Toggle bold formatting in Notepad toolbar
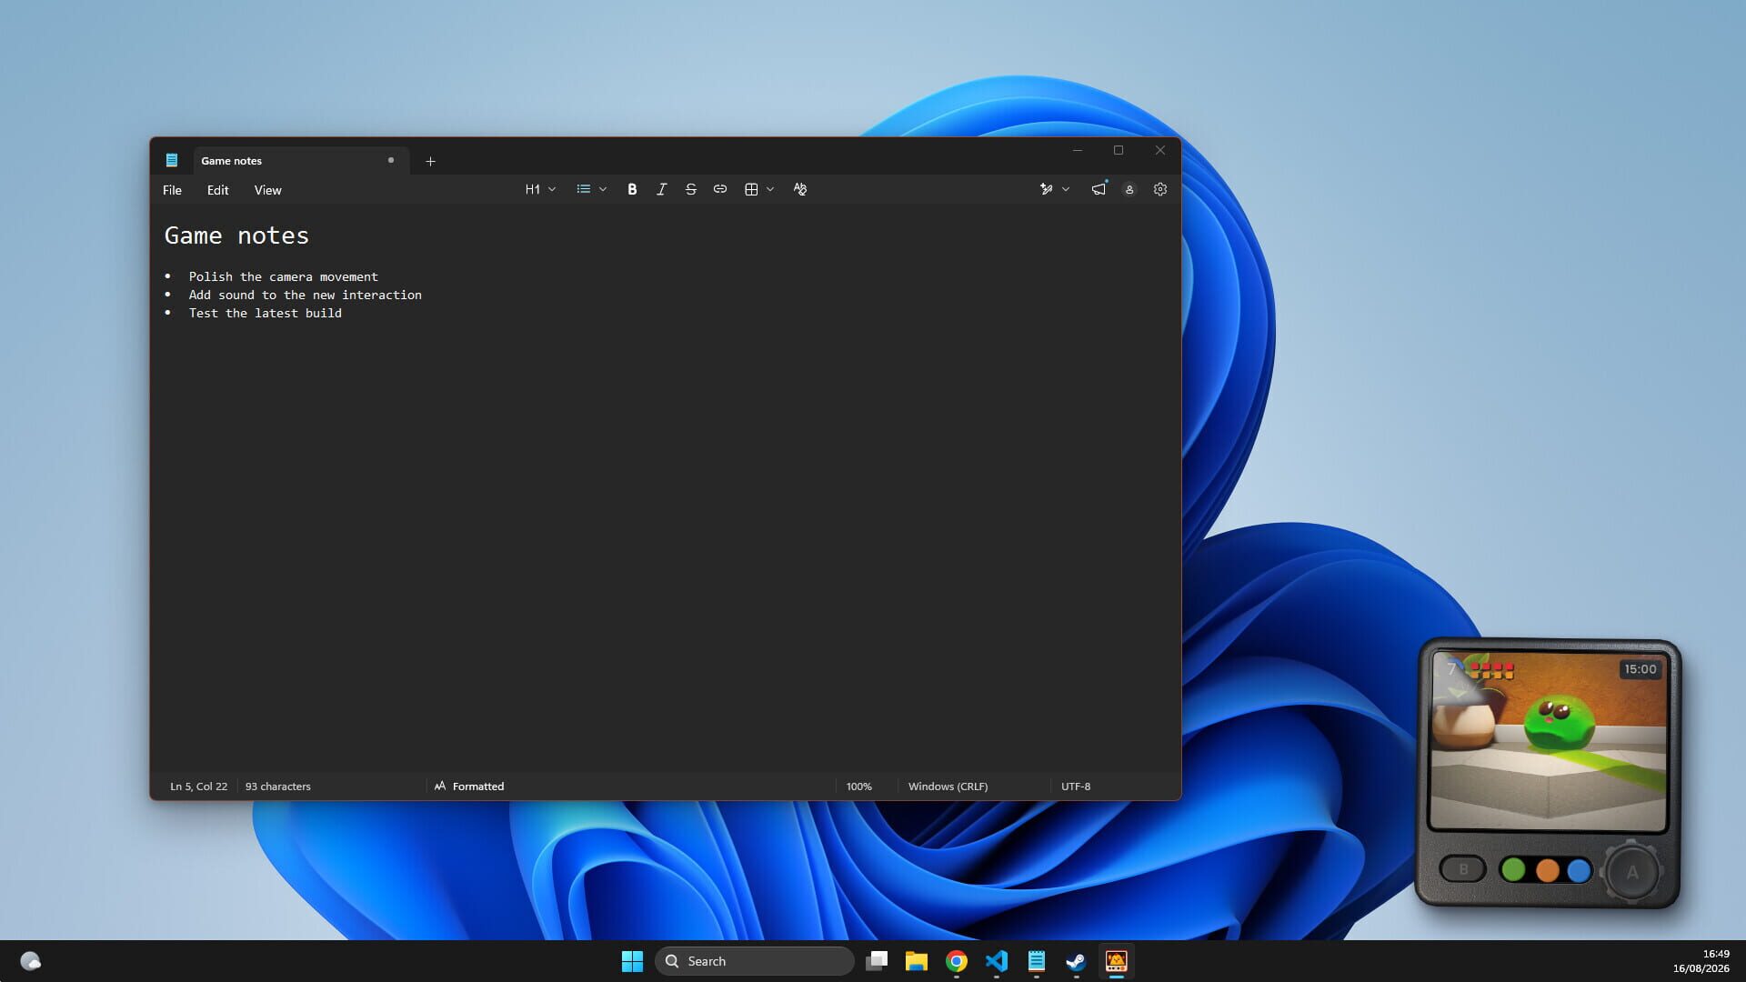The width and height of the screenshot is (1746, 982). [x=632, y=189]
